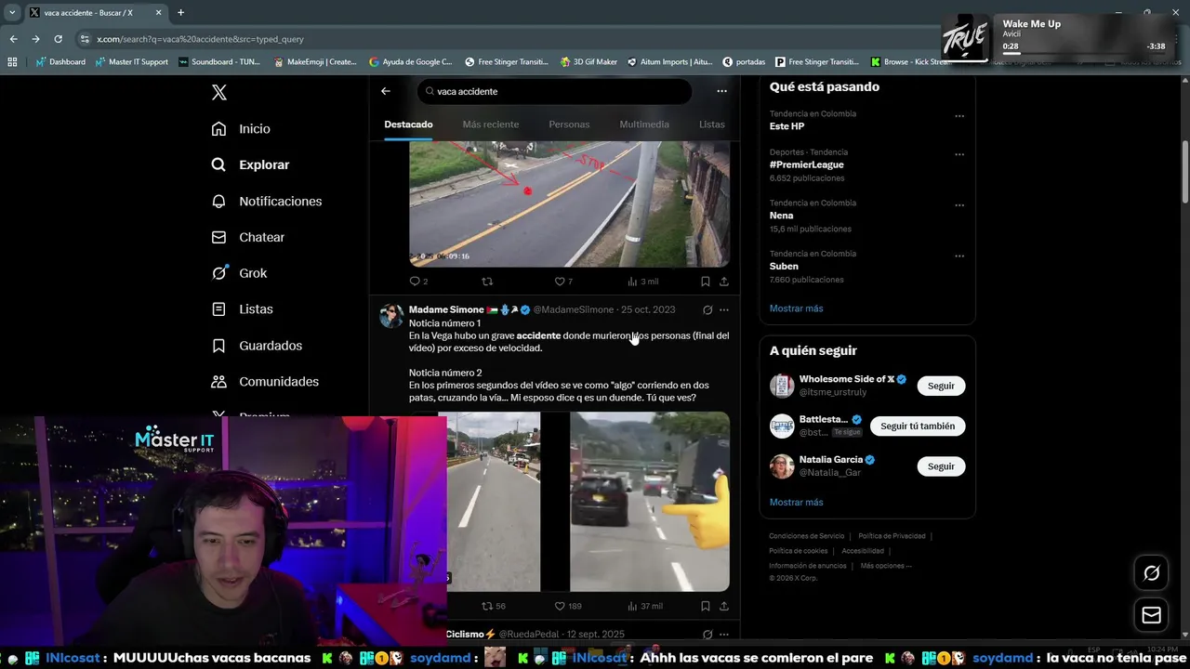The image size is (1190, 669).
Task: Open more options for 'Este HP' trend
Action: tap(959, 116)
